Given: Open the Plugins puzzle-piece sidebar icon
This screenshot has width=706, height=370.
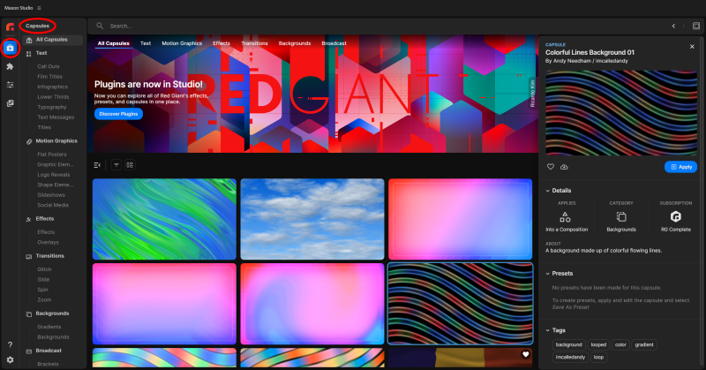Looking at the screenshot, I should click(x=10, y=66).
